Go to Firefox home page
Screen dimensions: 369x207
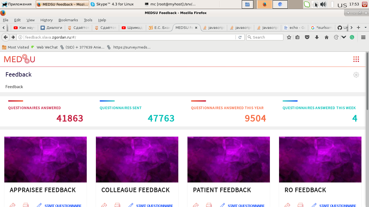pos(327,37)
